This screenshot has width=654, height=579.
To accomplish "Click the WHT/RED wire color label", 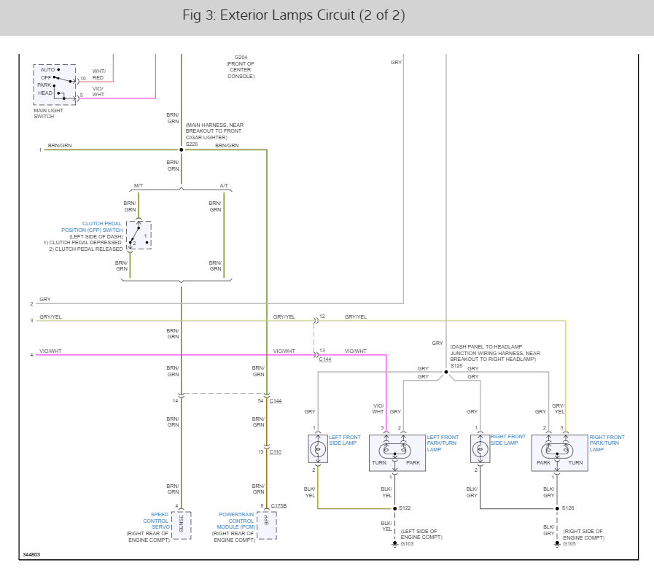I will (98, 74).
